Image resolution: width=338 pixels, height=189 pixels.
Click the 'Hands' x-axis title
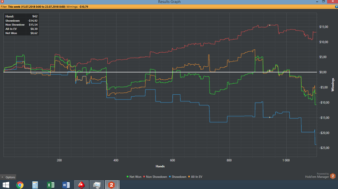click(160, 166)
